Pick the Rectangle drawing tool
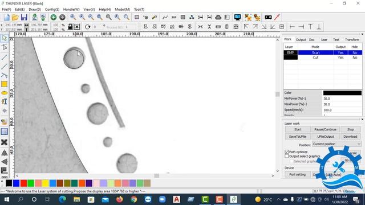The image size is (365, 205). coord(4,84)
